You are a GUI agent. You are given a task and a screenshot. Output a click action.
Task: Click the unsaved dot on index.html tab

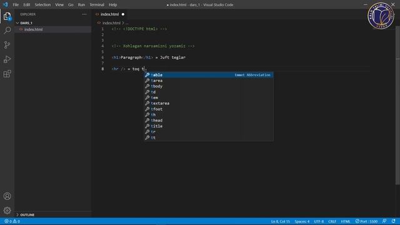[x=123, y=14]
